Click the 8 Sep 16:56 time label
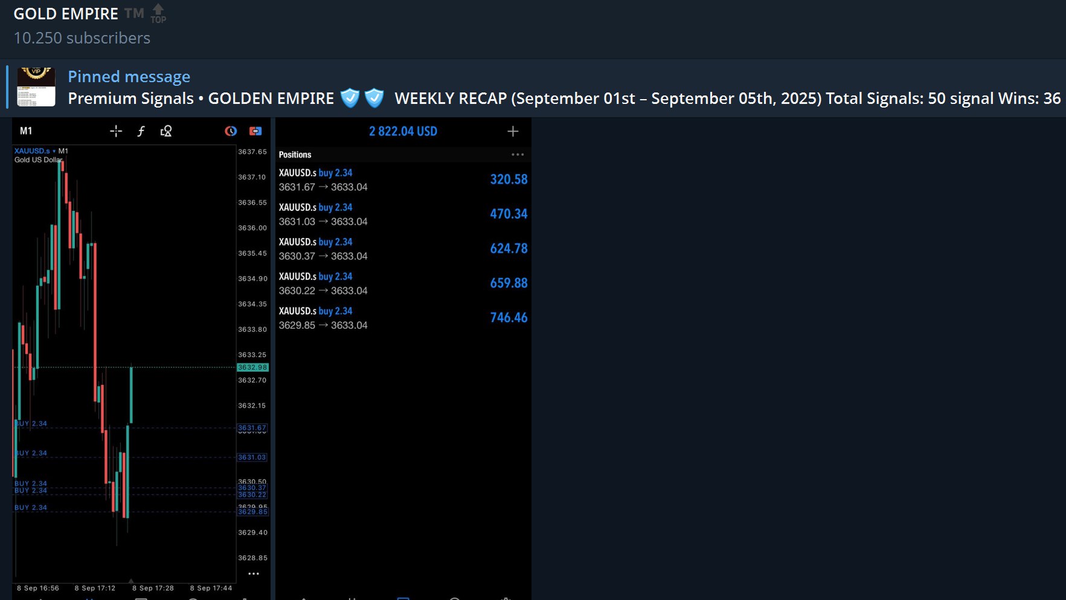Screen dimensions: 1066x600 click(x=38, y=588)
